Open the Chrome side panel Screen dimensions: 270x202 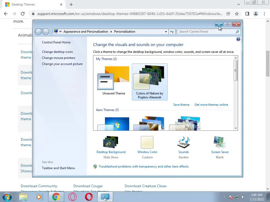click(x=247, y=14)
